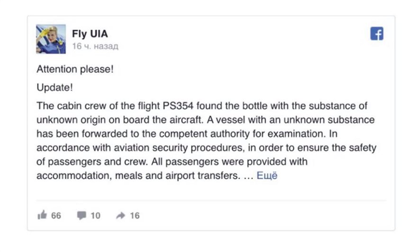Image resolution: width=417 pixels, height=252 pixels.
Task: Open the 10 comments count
Action: [x=95, y=216]
